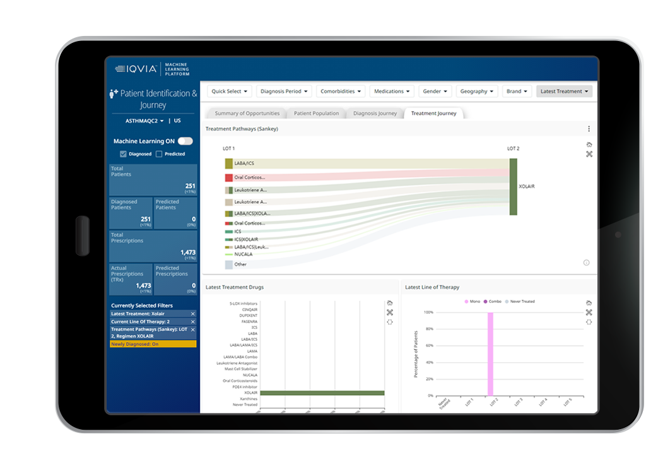This screenshot has width=646, height=467.
Task: Click the info icon below the Sankey chart
Action: pyautogui.click(x=586, y=263)
